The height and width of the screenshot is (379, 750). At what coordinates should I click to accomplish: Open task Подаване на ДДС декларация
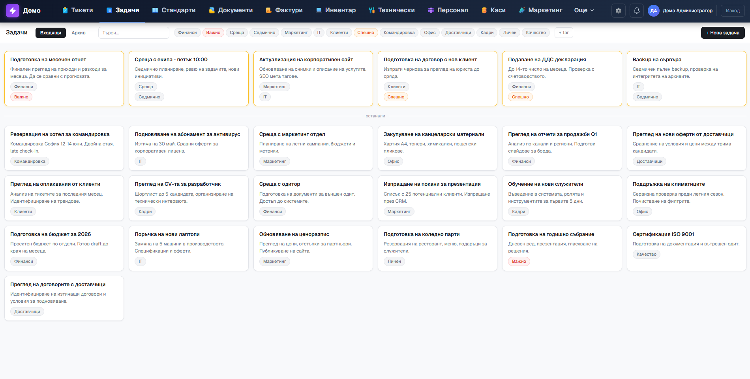[562, 79]
